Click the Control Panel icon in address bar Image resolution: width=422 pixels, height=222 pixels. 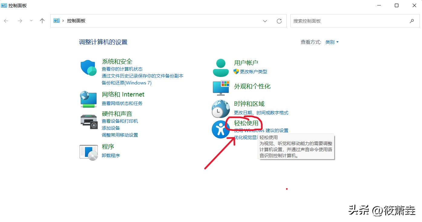pyautogui.click(x=56, y=21)
